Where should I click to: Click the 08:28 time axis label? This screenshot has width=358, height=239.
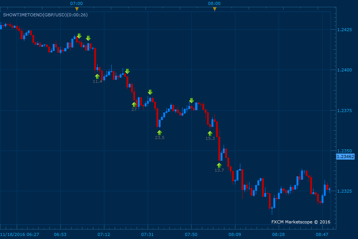278,234
